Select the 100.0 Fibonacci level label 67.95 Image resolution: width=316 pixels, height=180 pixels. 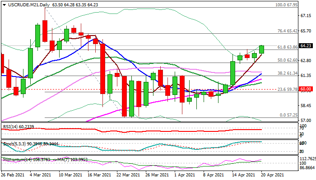click(x=286, y=5)
